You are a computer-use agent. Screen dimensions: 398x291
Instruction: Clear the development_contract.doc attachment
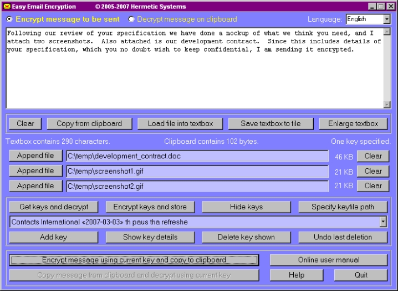coord(373,156)
